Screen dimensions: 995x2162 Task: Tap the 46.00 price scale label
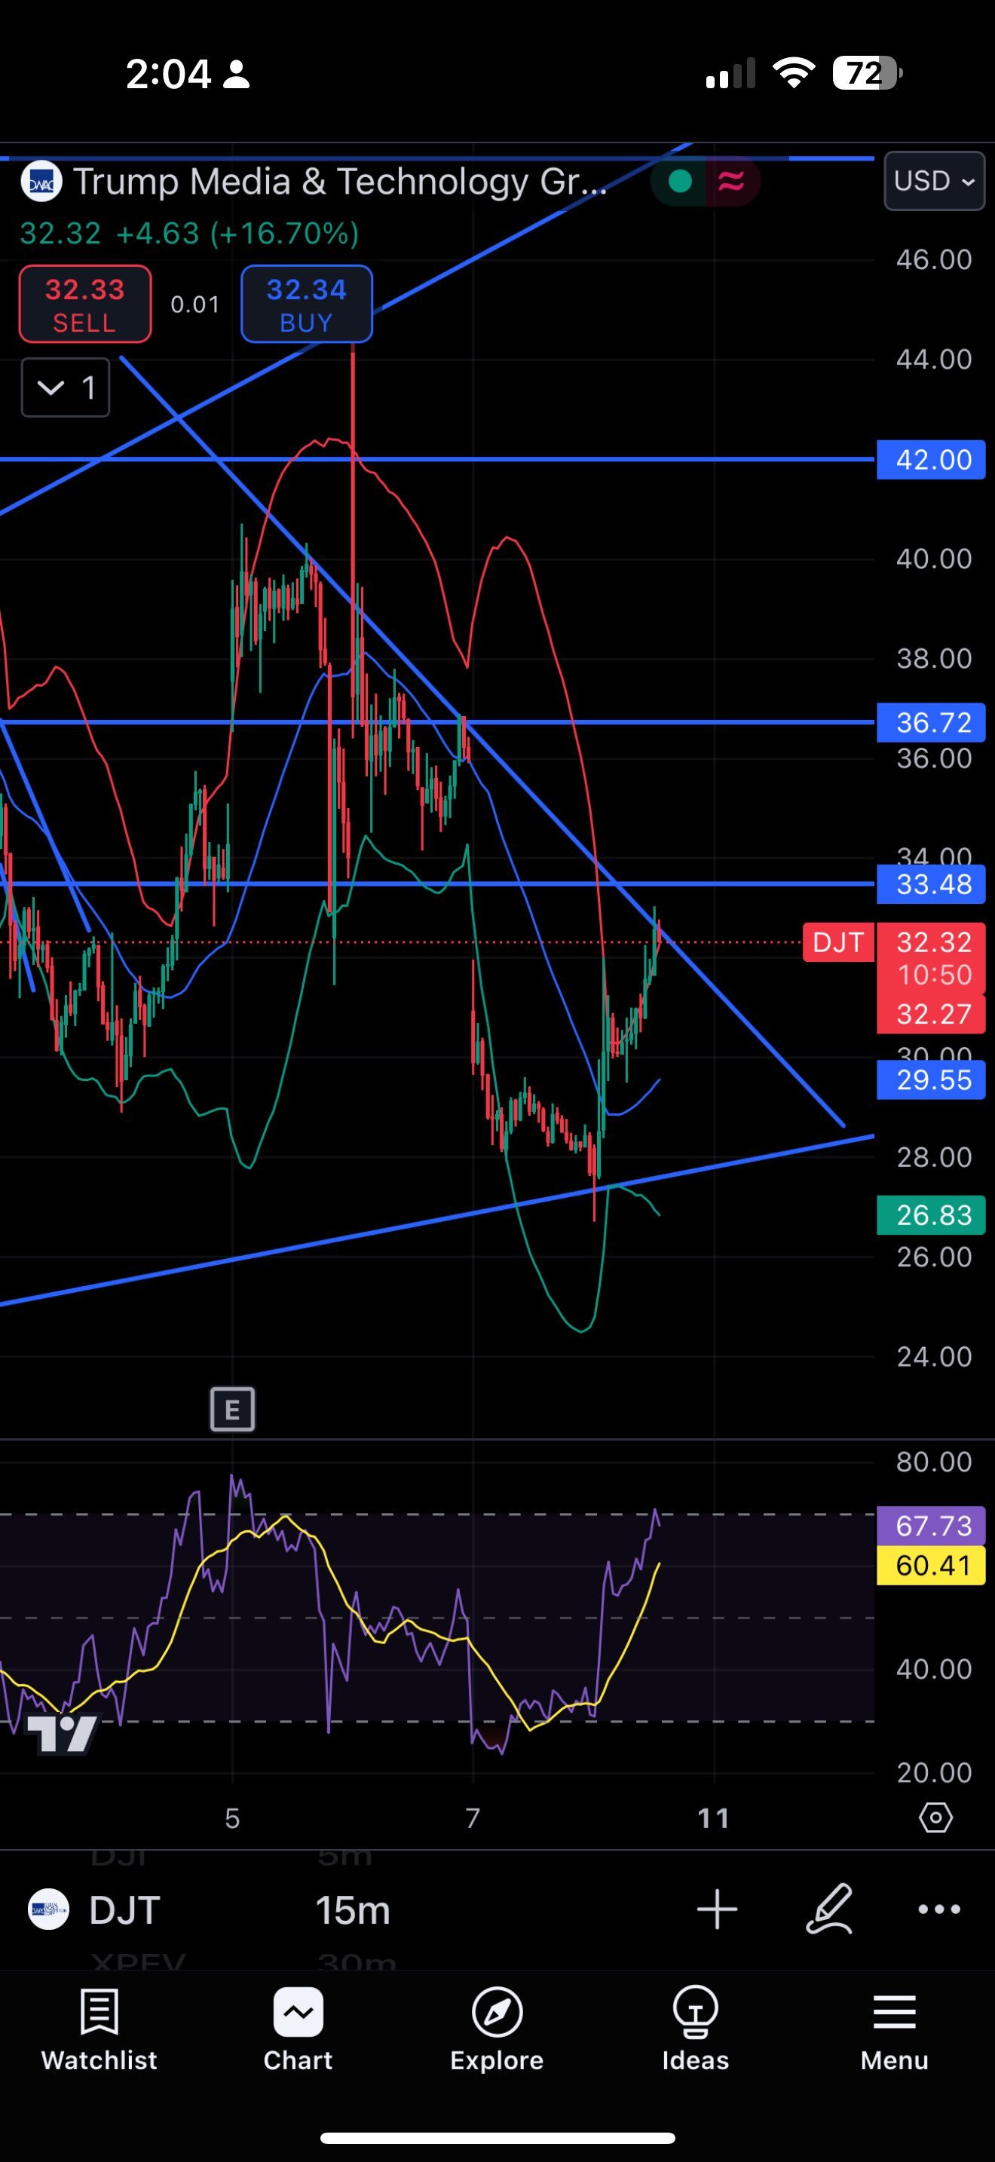point(934,260)
